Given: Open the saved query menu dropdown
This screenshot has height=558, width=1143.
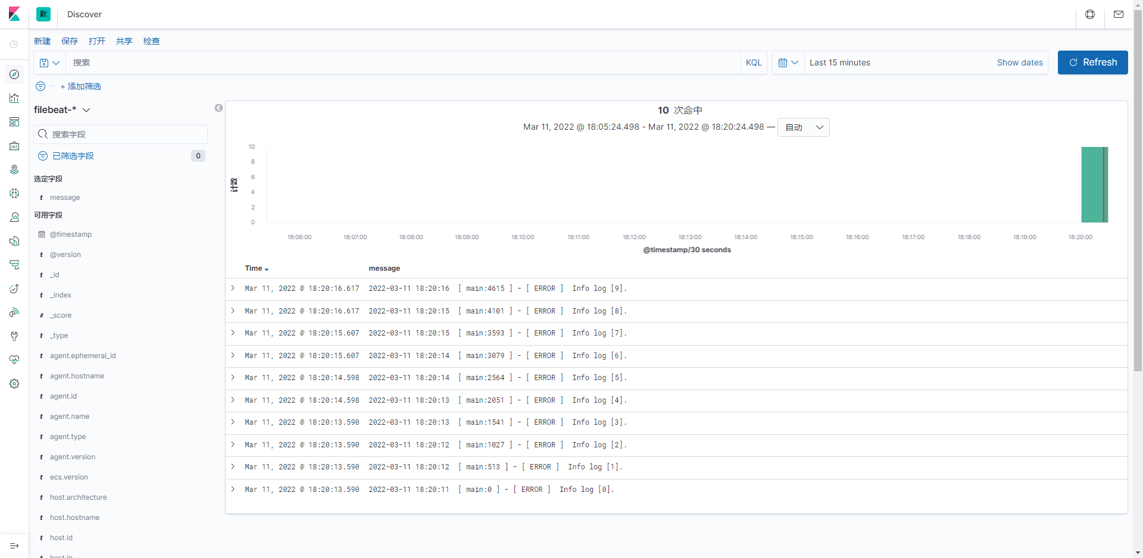Looking at the screenshot, I should coord(49,62).
